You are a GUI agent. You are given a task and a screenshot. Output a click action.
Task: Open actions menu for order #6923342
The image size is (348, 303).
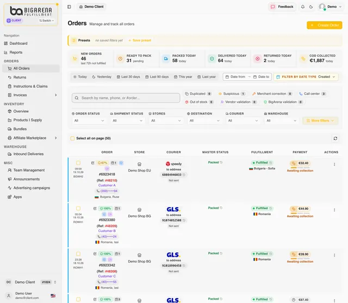334,255
